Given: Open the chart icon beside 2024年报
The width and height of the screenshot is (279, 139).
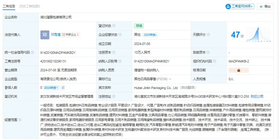Looking at the screenshot, I should 63,88.
